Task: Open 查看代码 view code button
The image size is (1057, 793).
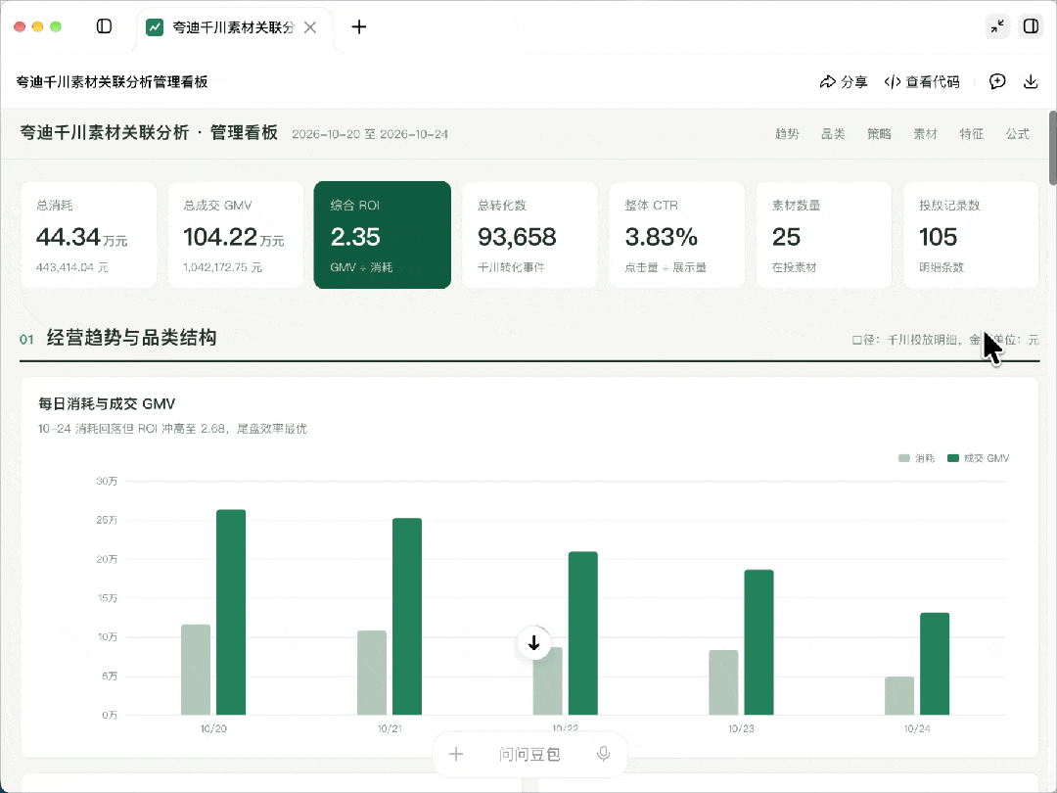Action: [x=922, y=81]
